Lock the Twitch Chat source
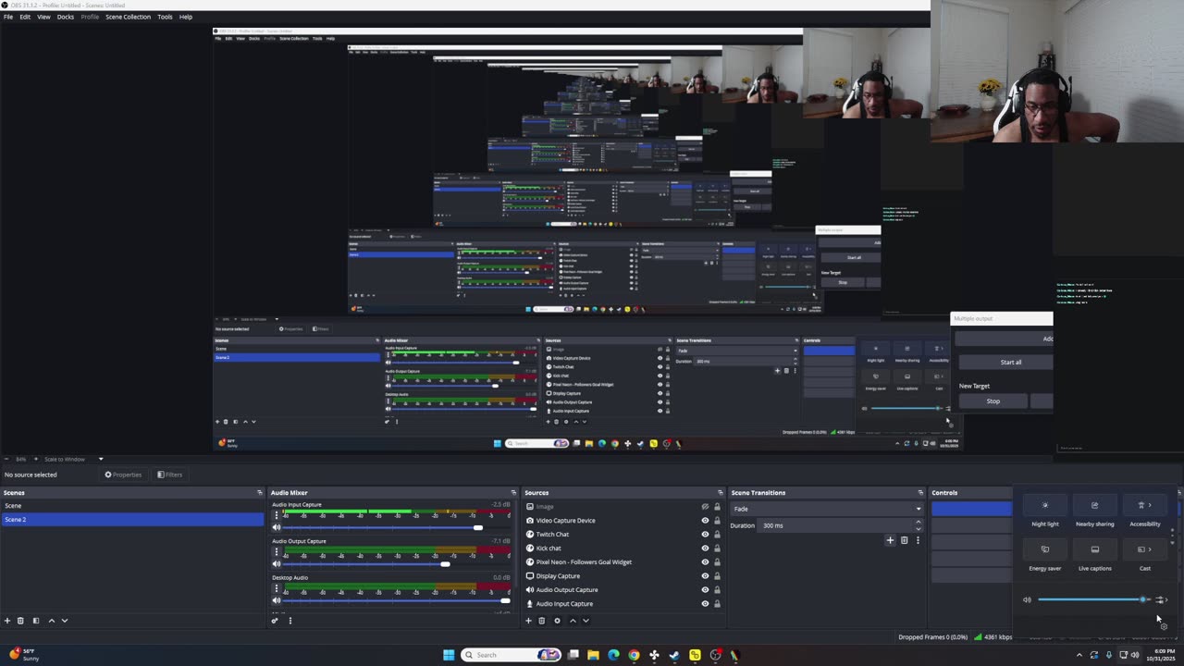This screenshot has width=1184, height=666. 717,535
